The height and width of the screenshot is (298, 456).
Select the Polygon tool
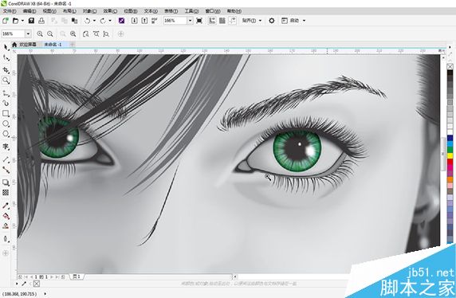point(6,134)
